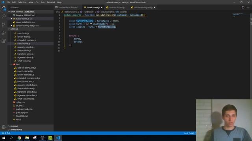252x141 pixels.
Task: Open the Run and Debug view
Action: 4,33
